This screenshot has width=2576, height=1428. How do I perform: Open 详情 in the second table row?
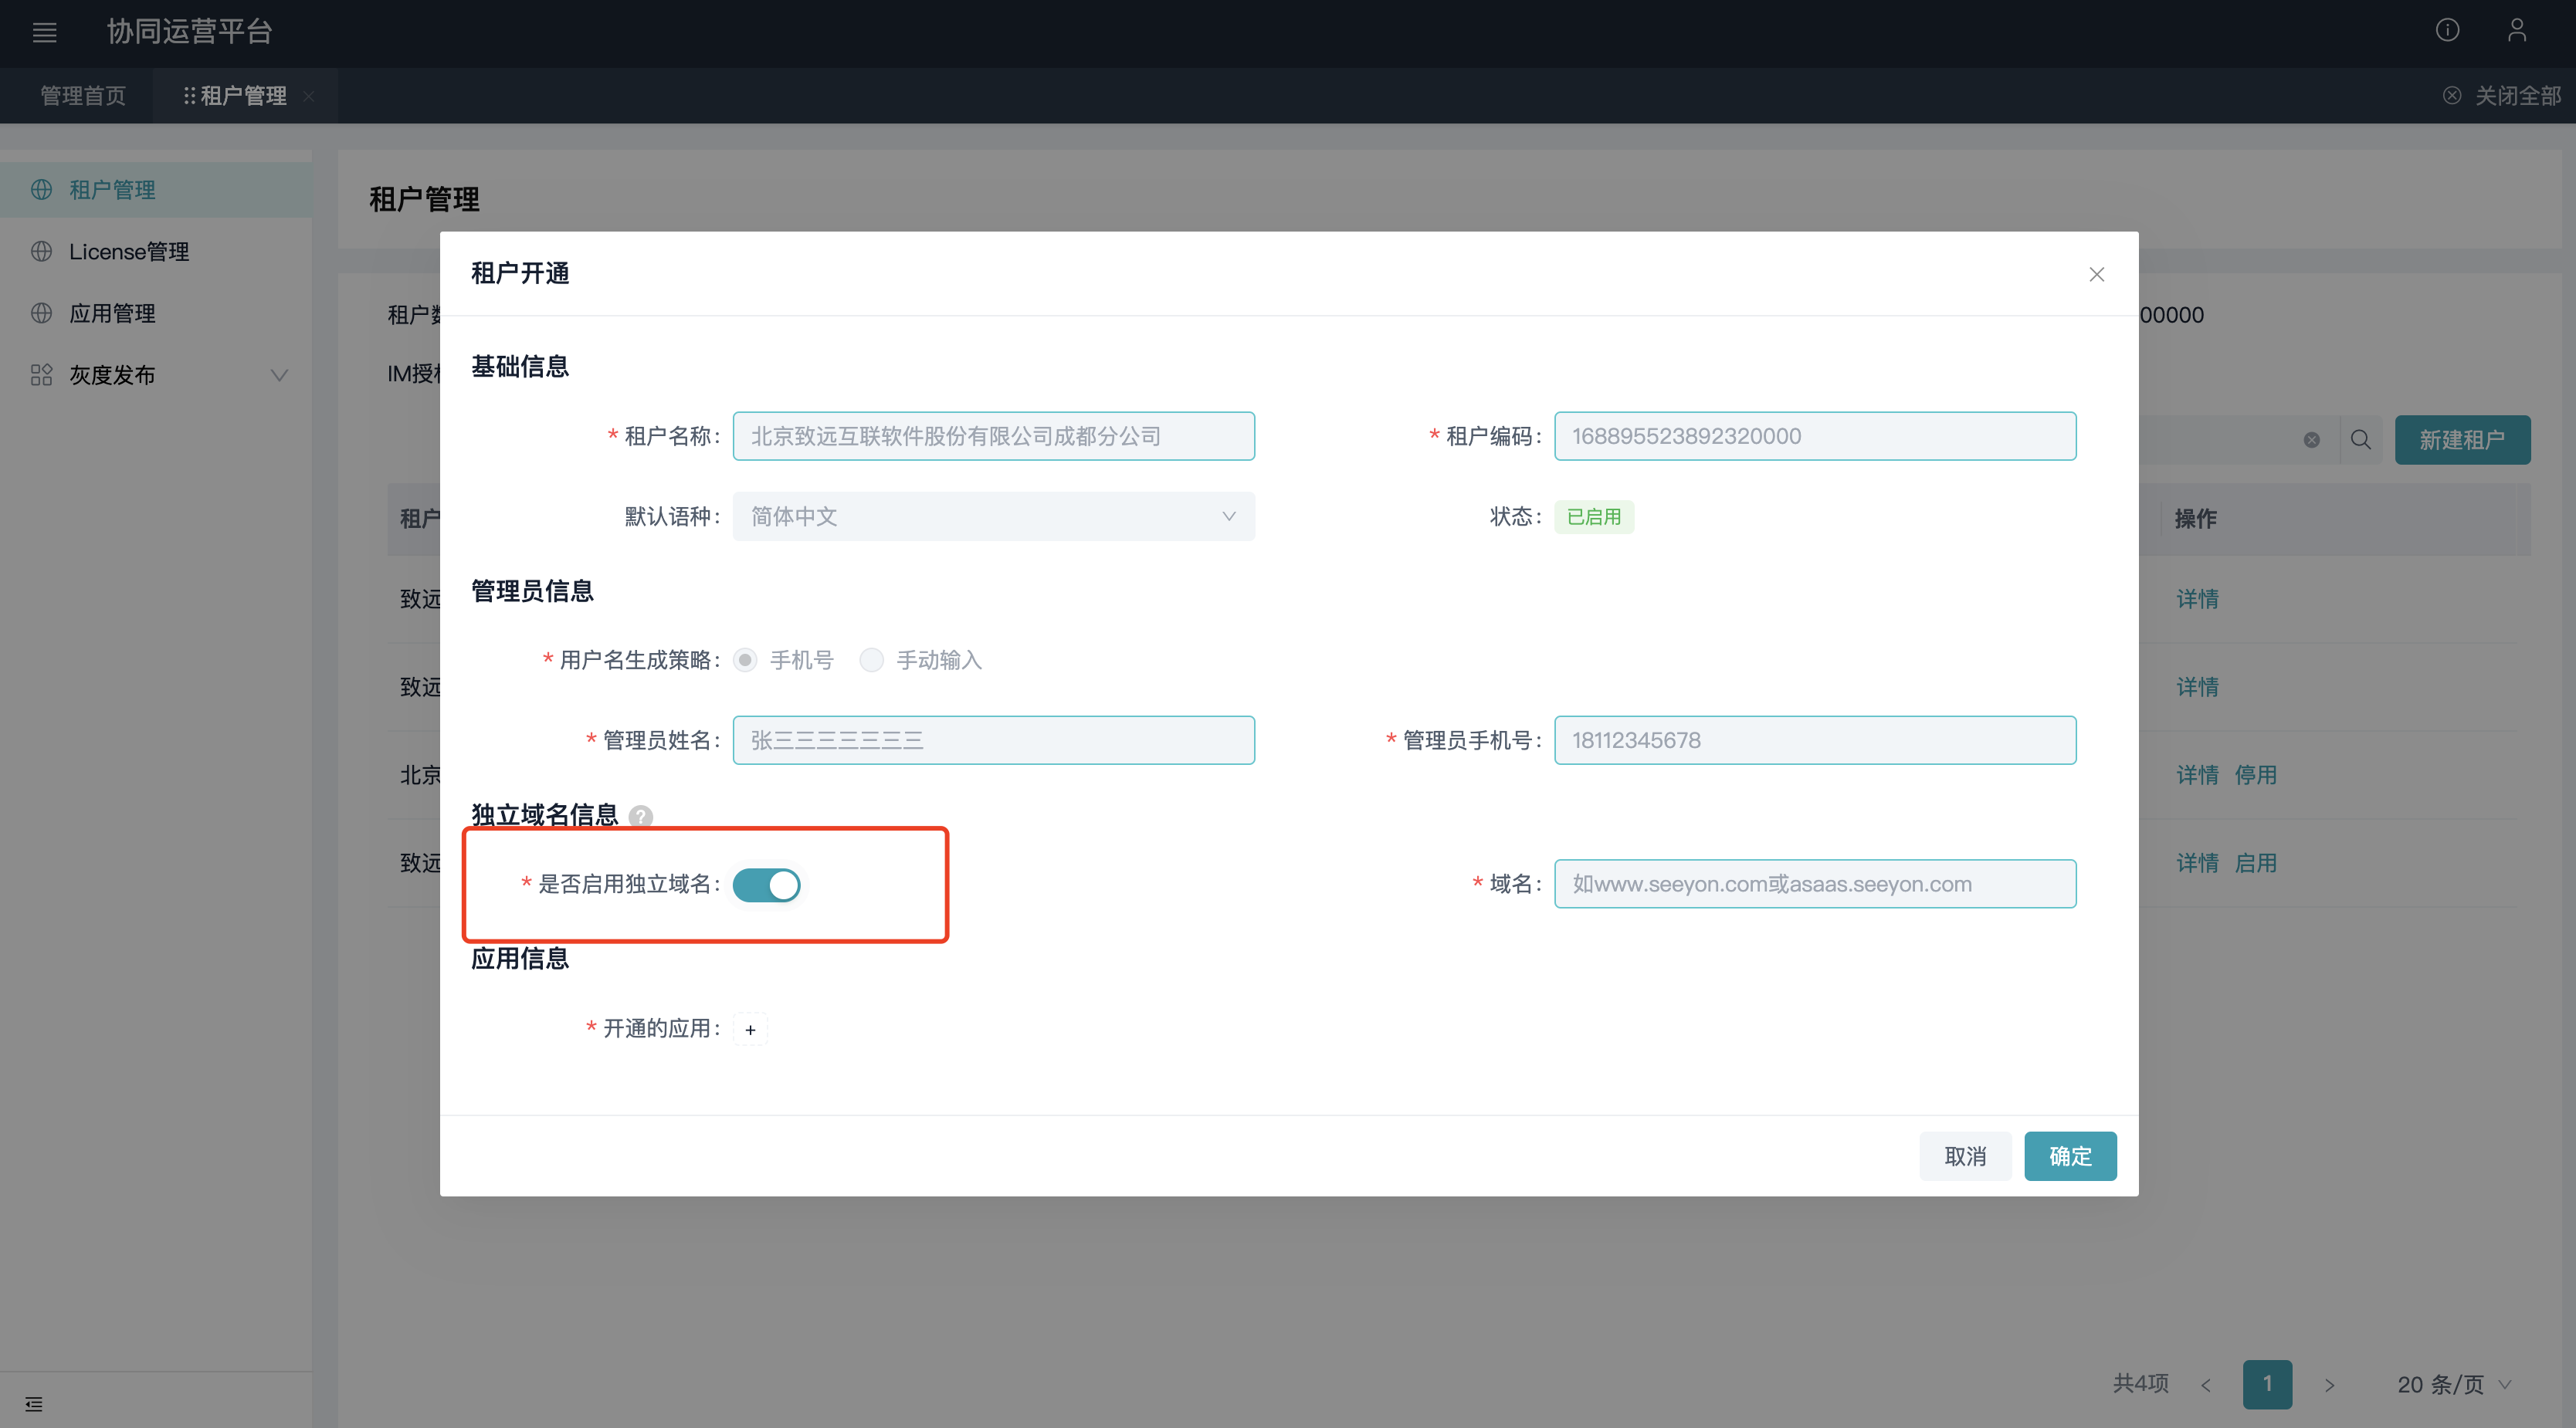click(x=2197, y=688)
